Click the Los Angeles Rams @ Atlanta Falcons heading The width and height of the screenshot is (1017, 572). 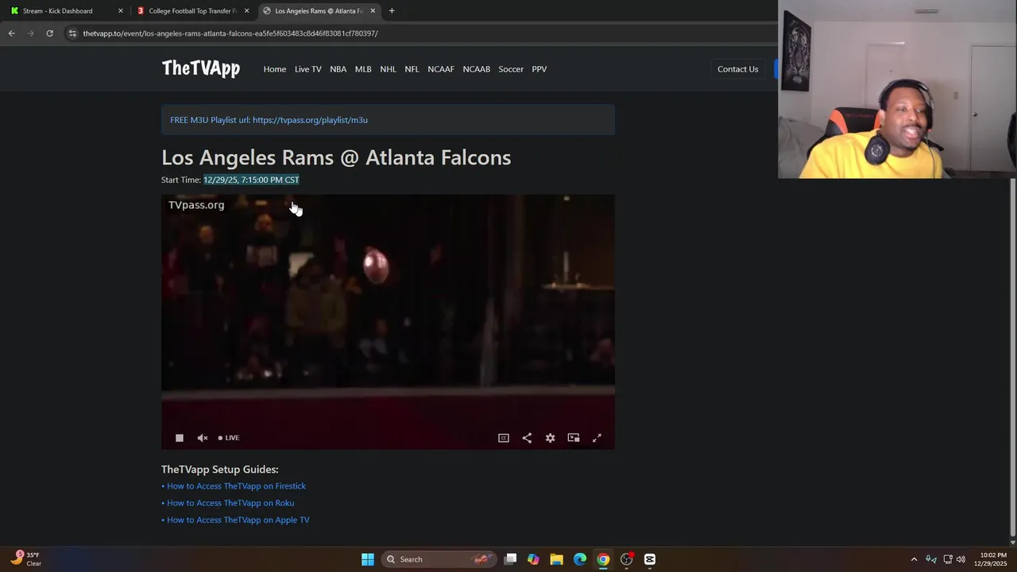click(x=336, y=157)
